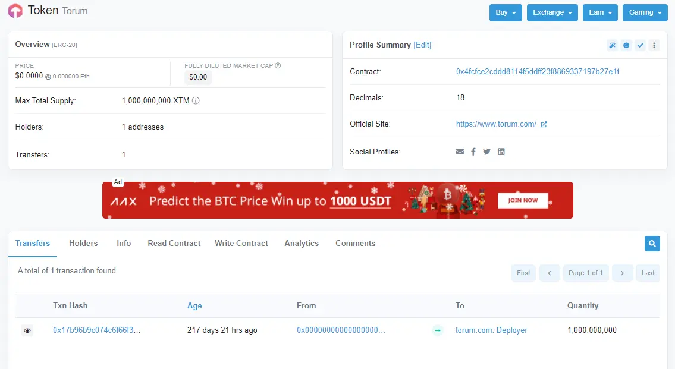675x369 pixels.
Task: Click the external link icon beside official site
Action: (x=544, y=124)
